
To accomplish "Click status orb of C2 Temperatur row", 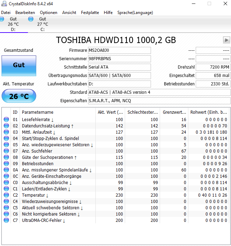I will click(6, 195).
